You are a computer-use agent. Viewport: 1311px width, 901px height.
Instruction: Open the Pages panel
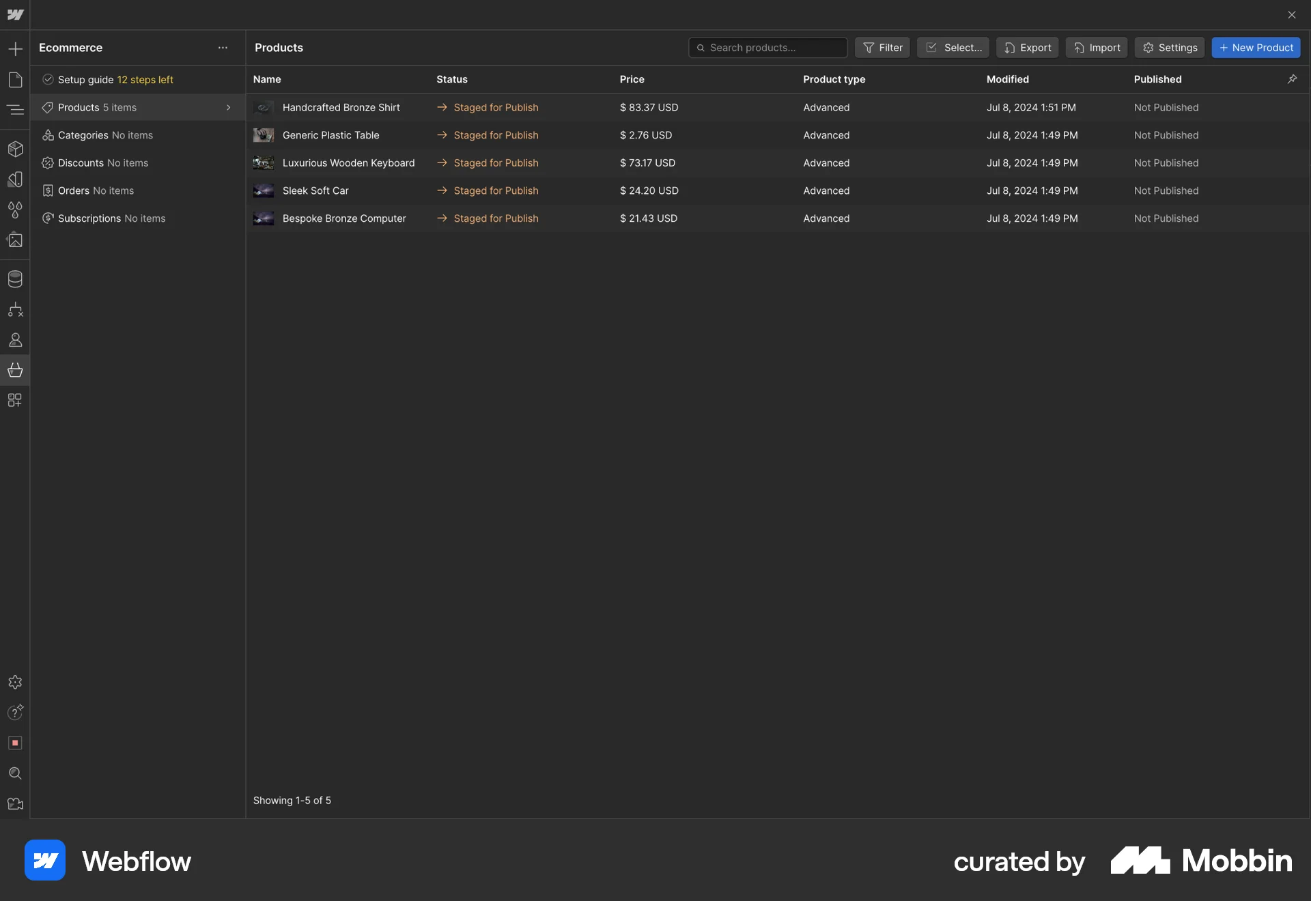(x=15, y=80)
